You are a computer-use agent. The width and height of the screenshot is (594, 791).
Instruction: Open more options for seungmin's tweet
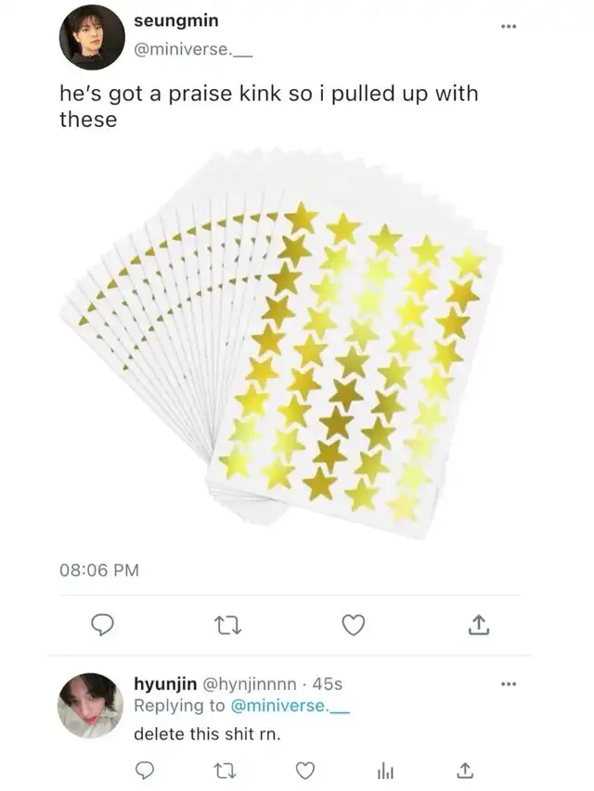506,25
